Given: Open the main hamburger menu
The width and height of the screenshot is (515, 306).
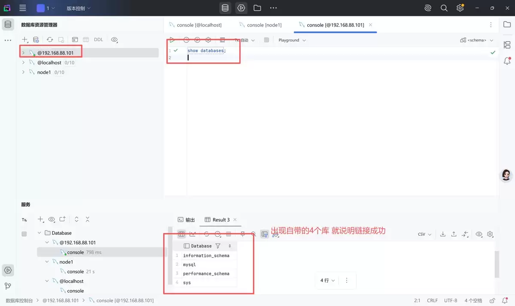Looking at the screenshot, I should pyautogui.click(x=23, y=8).
